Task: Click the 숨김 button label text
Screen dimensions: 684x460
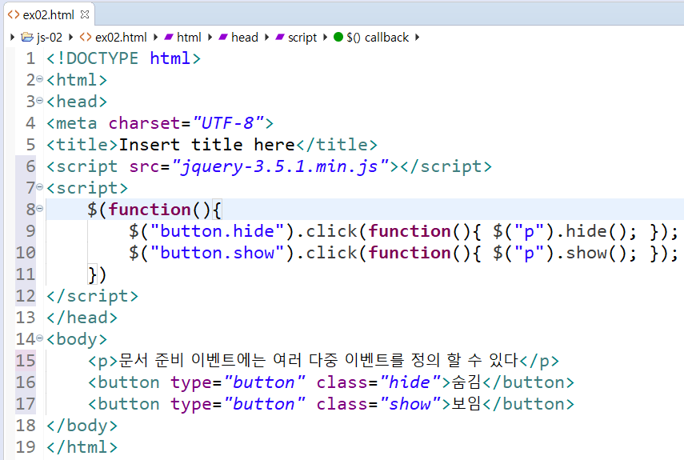Action: pos(466,382)
